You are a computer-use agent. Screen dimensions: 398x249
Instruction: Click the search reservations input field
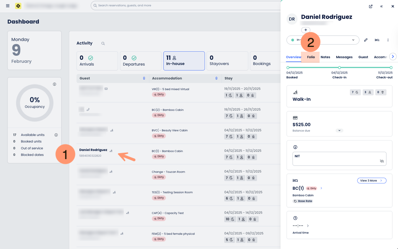pyautogui.click(x=187, y=6)
